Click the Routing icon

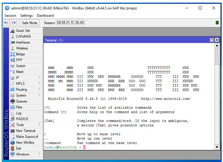[x=12, y=90]
